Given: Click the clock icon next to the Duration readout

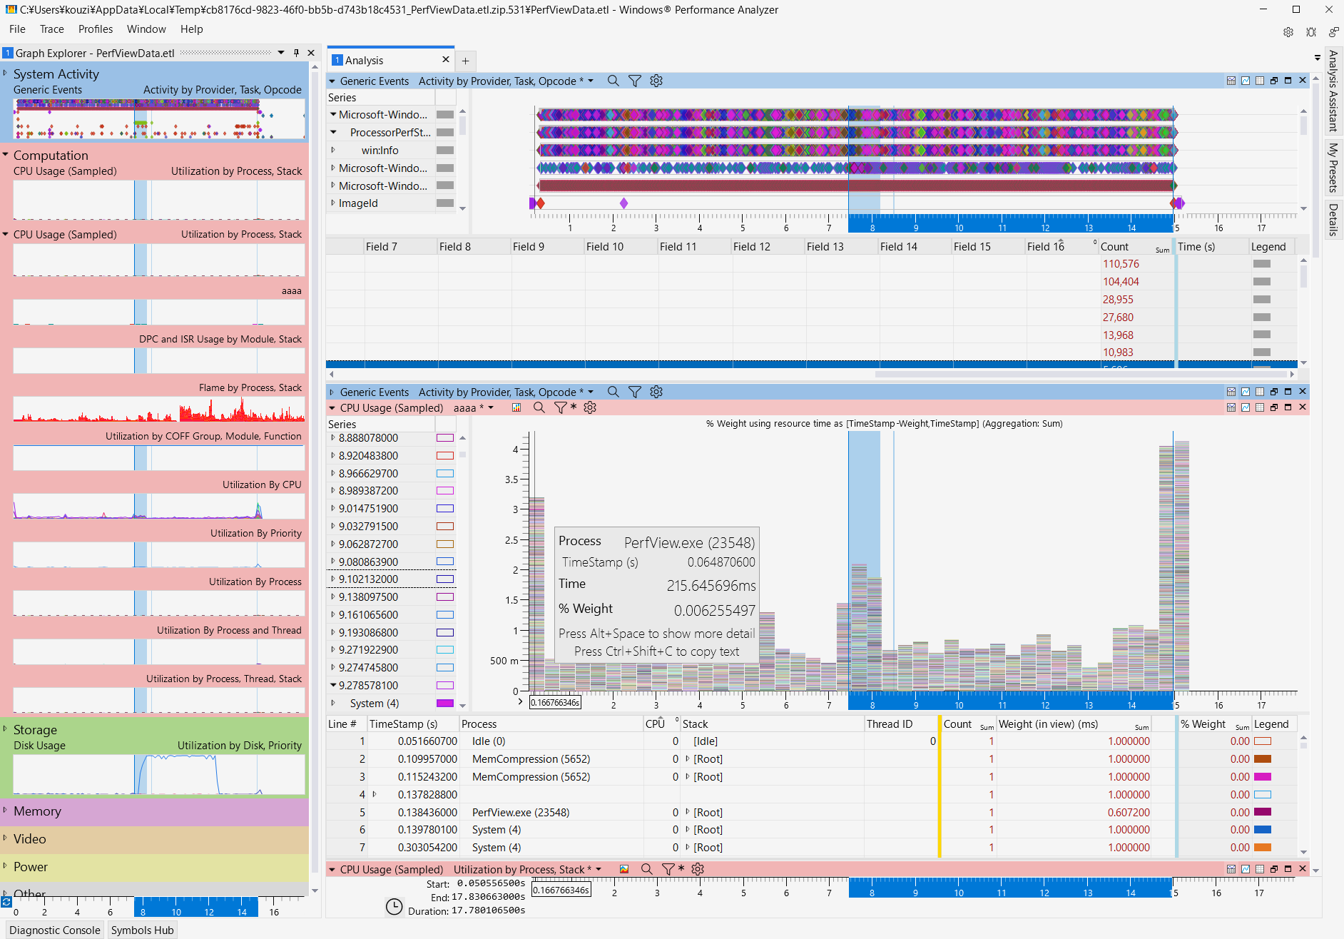Looking at the screenshot, I should coord(395,907).
